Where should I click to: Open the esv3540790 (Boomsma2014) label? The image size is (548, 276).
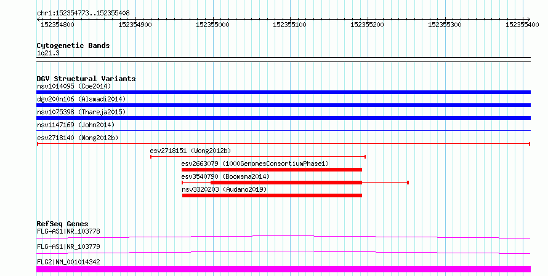[x=225, y=176]
